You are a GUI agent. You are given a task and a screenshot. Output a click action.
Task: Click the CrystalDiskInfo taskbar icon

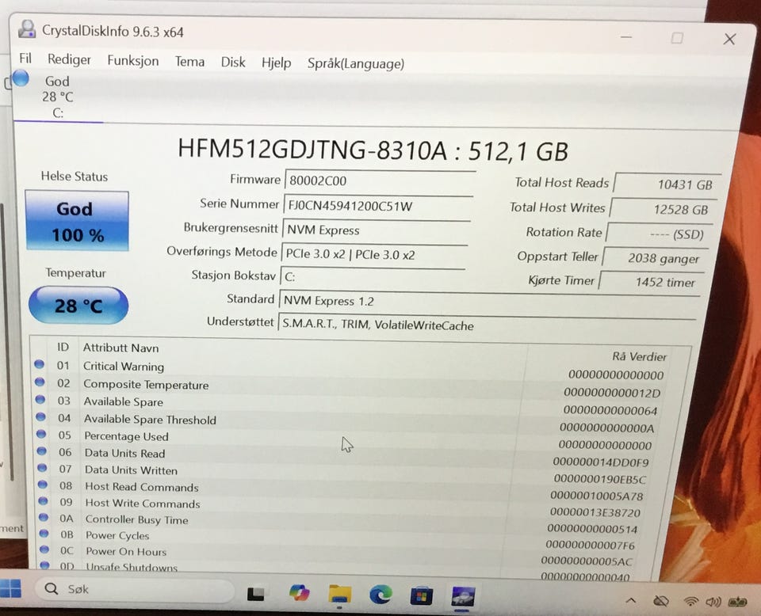click(462, 597)
